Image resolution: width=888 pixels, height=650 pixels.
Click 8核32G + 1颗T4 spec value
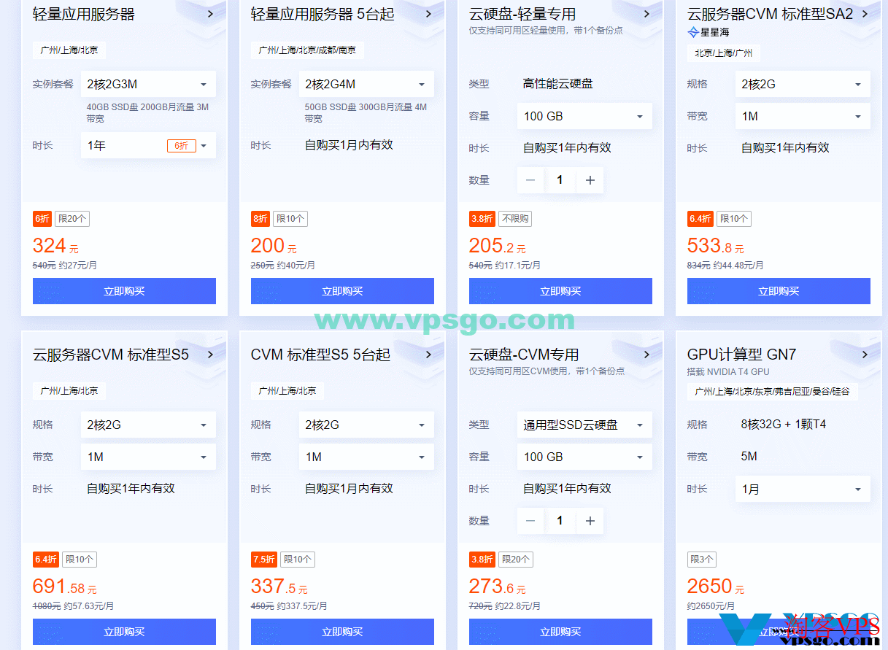784,425
